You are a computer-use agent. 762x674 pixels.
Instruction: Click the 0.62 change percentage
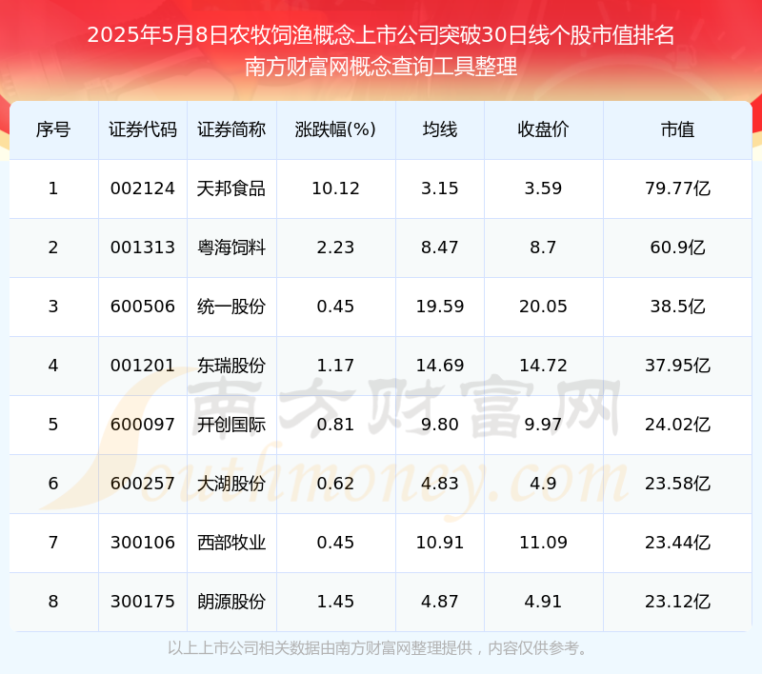[x=335, y=484]
